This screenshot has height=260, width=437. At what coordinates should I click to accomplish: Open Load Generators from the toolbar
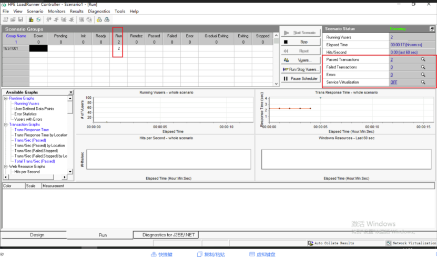click(x=31, y=19)
